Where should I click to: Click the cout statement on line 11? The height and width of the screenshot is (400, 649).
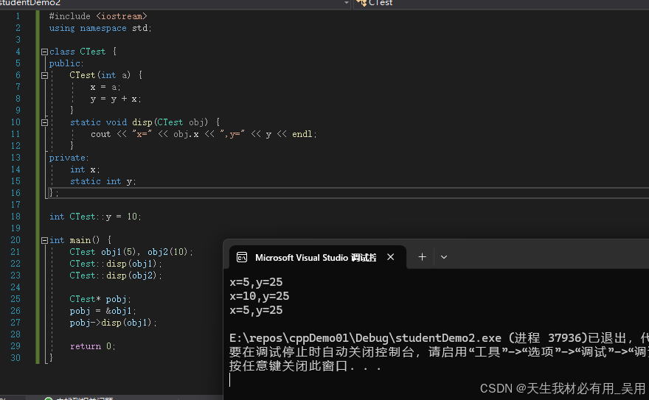pos(204,134)
